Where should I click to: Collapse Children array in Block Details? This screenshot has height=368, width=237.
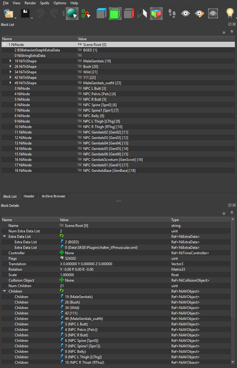click(4, 291)
